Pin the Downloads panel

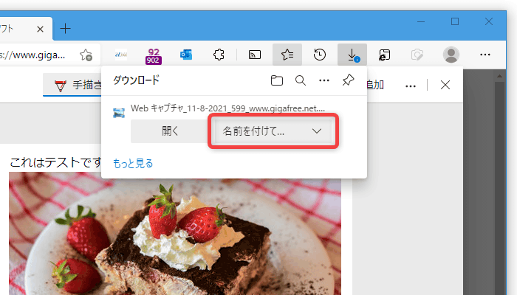tap(348, 80)
